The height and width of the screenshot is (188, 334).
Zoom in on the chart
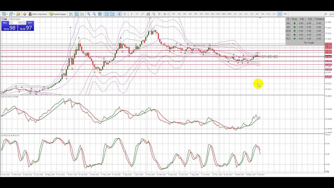88,14
